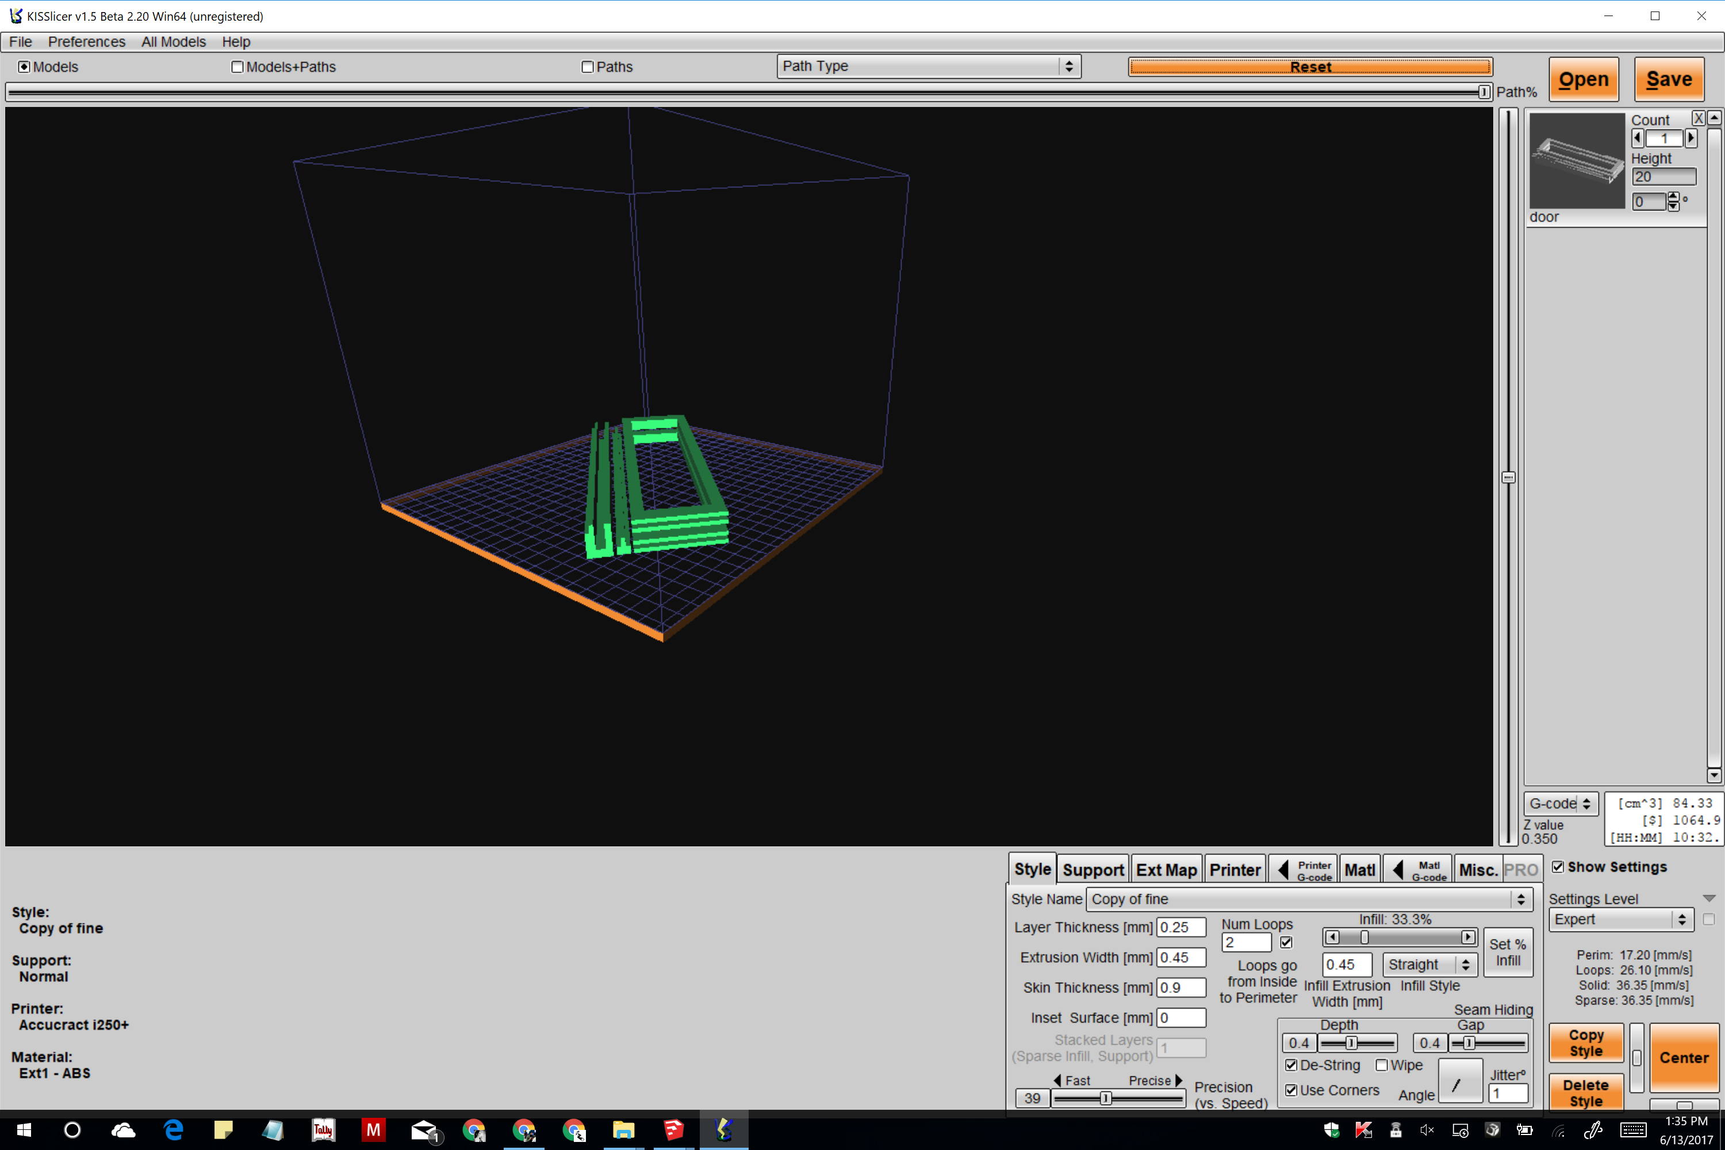Open the Matl G-code tab
The height and width of the screenshot is (1150, 1725).
1418,869
